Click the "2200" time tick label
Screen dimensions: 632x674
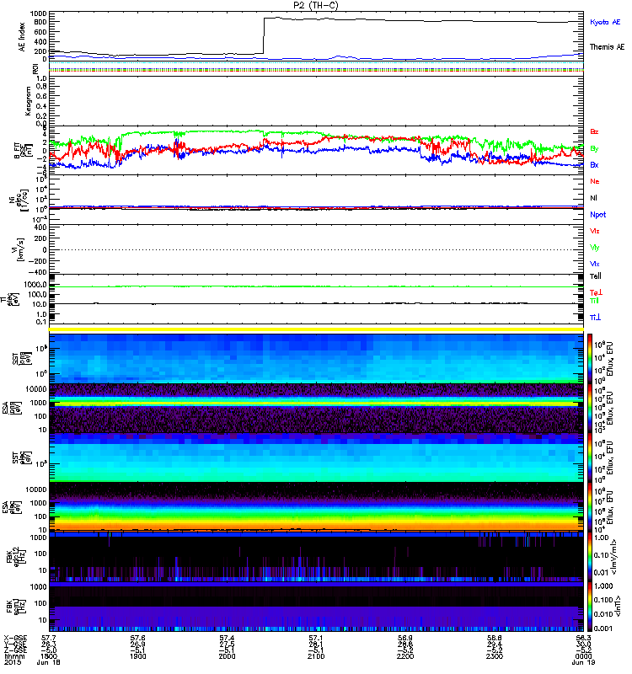pyautogui.click(x=405, y=656)
